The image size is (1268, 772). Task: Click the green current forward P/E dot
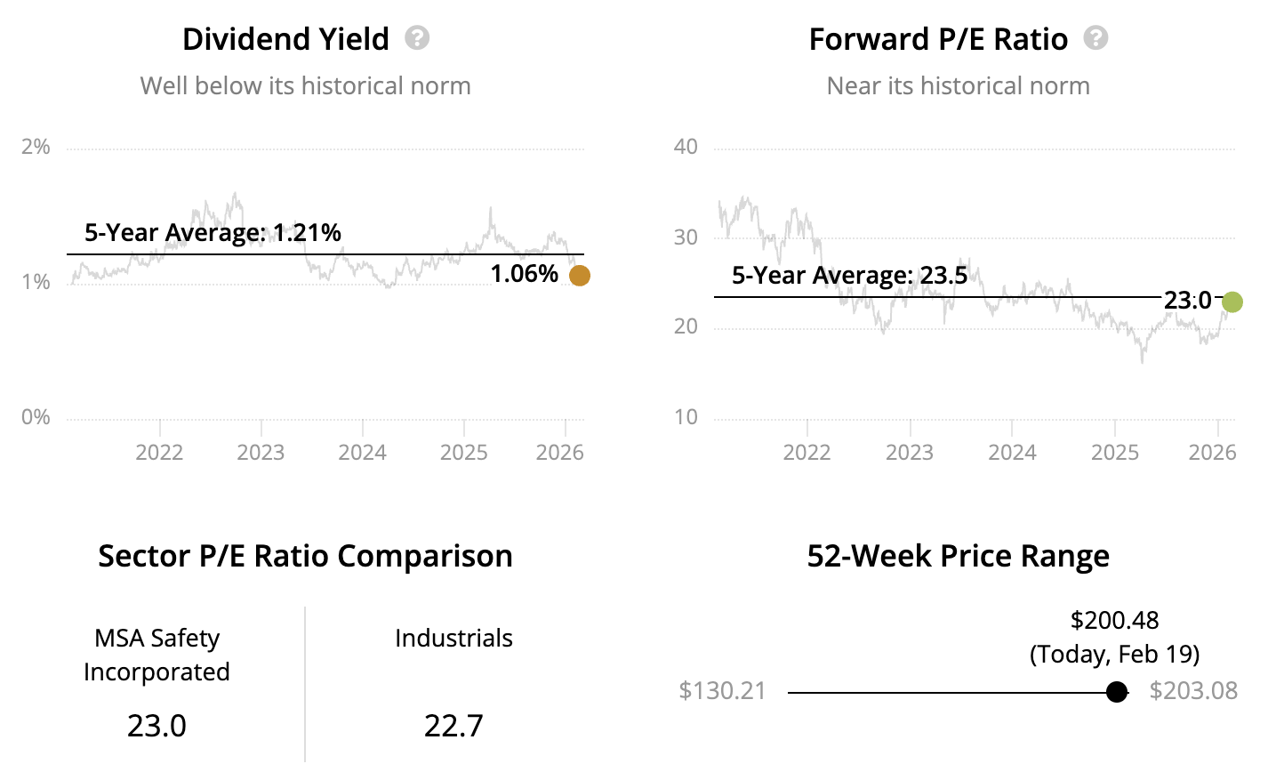coord(1232,302)
